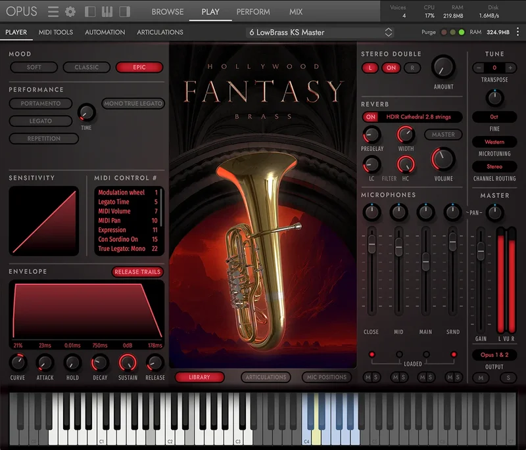Image resolution: width=526 pixels, height=450 pixels.
Task: Turn off the Reverb ON switch
Action: click(x=370, y=117)
